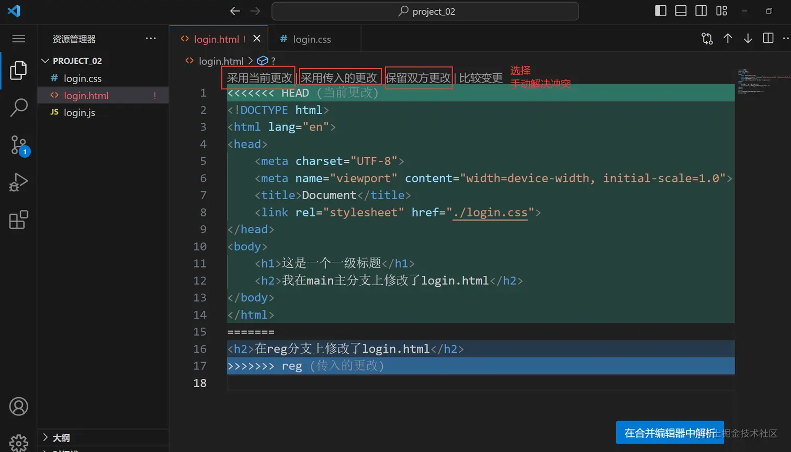Open the Extensions view
Viewport: 791px width, 452px height.
click(x=18, y=220)
